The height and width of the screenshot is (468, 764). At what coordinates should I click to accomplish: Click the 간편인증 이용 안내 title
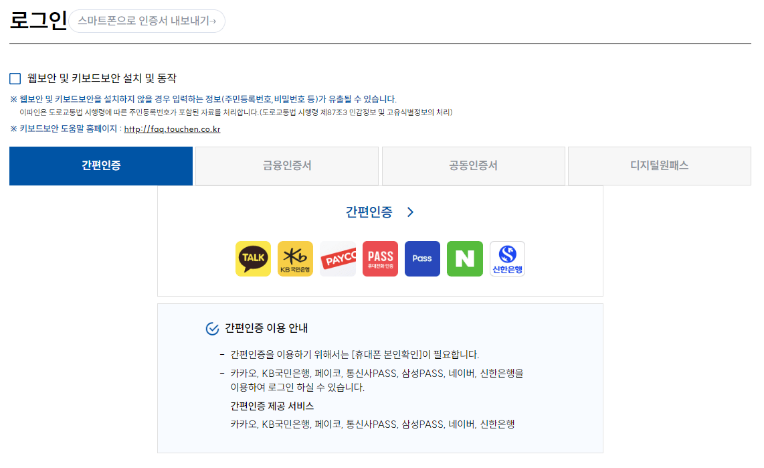point(266,328)
